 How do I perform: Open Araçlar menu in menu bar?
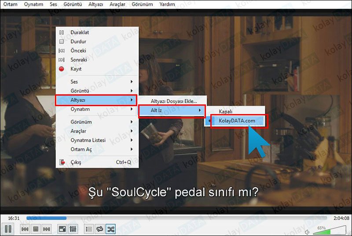(117, 4)
